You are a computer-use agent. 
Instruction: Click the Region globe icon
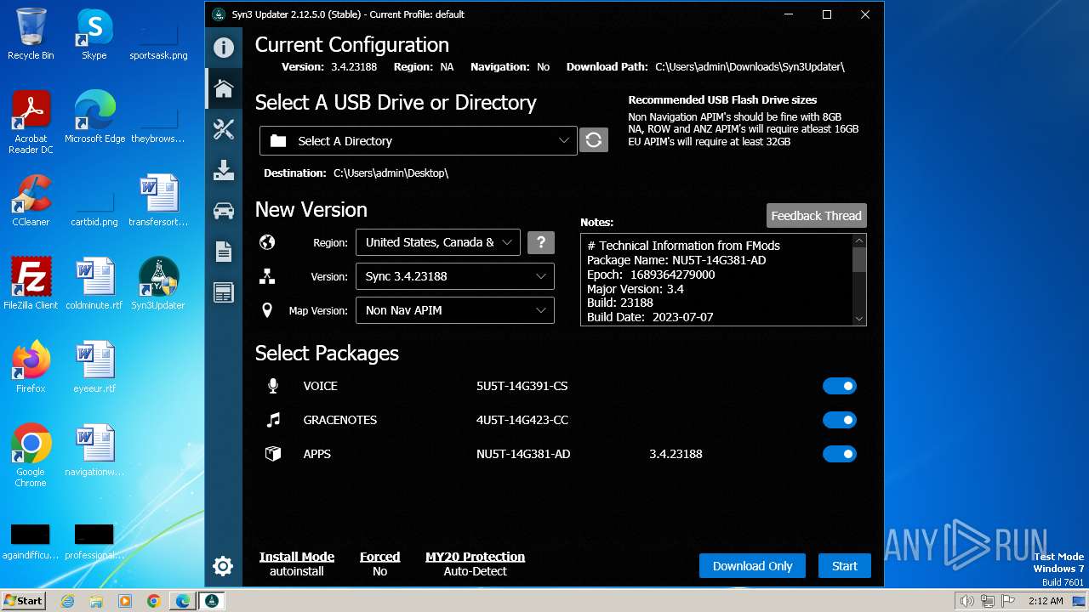267,242
